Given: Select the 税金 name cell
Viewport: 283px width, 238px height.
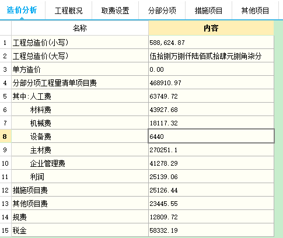Looking at the screenshot, I should (80, 230).
